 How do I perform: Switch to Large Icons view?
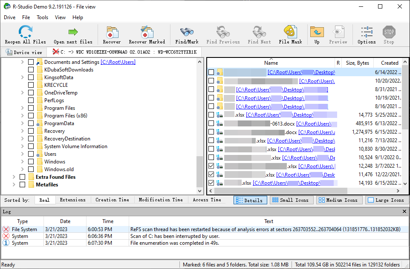387,200
